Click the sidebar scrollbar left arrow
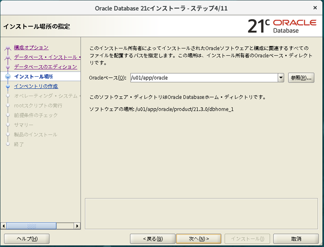The height and width of the screenshot is (247, 324). [x=3, y=226]
